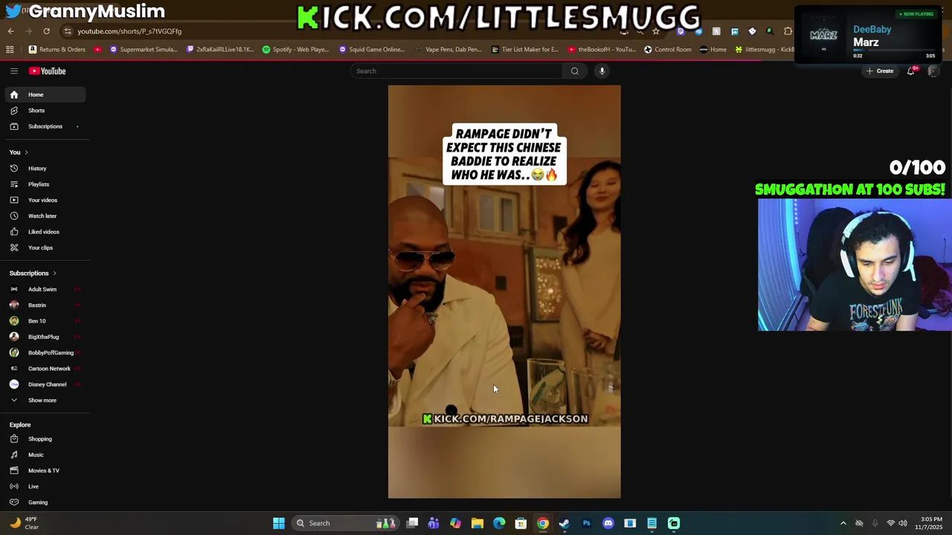
Task: Open the Returns & Orders bookmark
Action: click(x=57, y=50)
